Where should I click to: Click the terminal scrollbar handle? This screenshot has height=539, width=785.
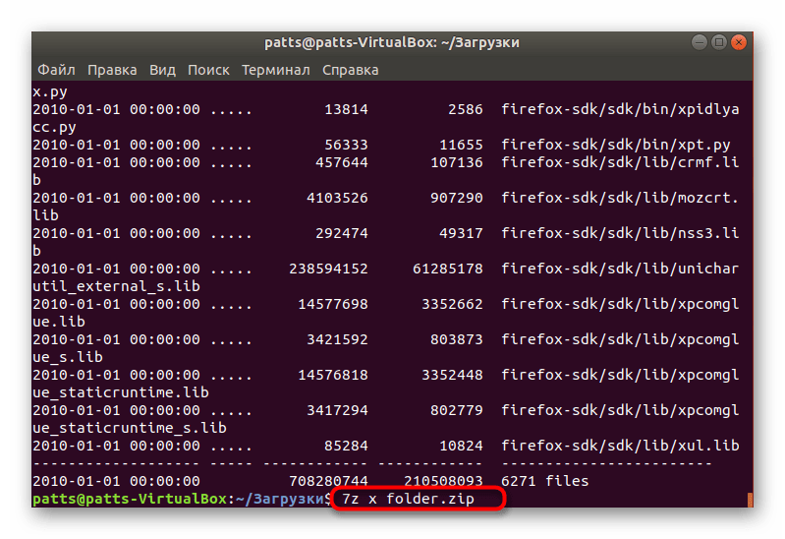tap(750, 500)
